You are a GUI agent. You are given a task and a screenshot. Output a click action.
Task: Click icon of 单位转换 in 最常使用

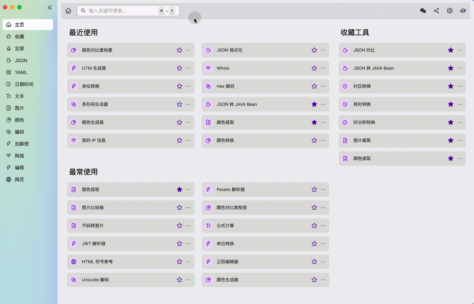pyautogui.click(x=208, y=244)
